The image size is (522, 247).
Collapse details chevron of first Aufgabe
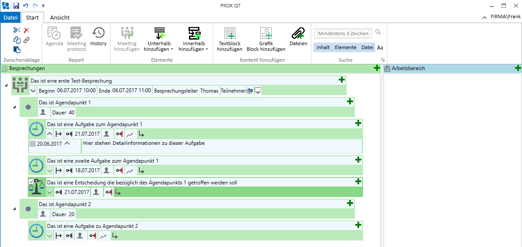tap(50, 134)
